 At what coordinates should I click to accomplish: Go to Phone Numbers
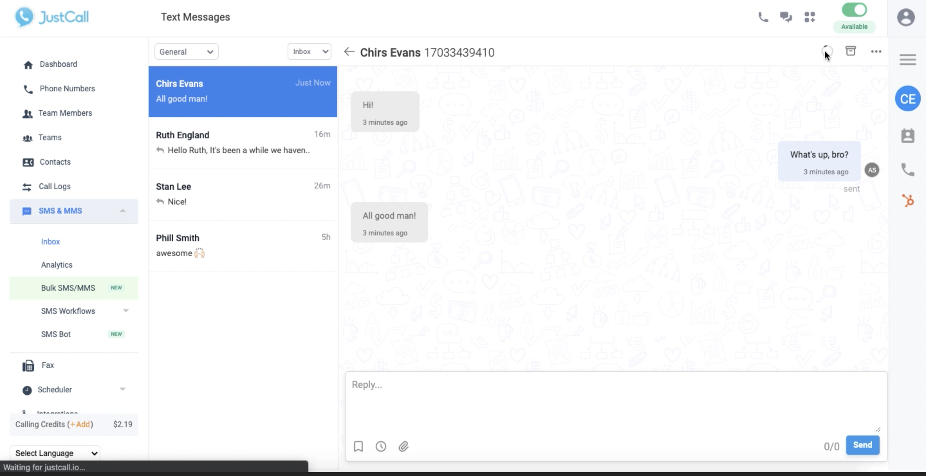tap(67, 88)
